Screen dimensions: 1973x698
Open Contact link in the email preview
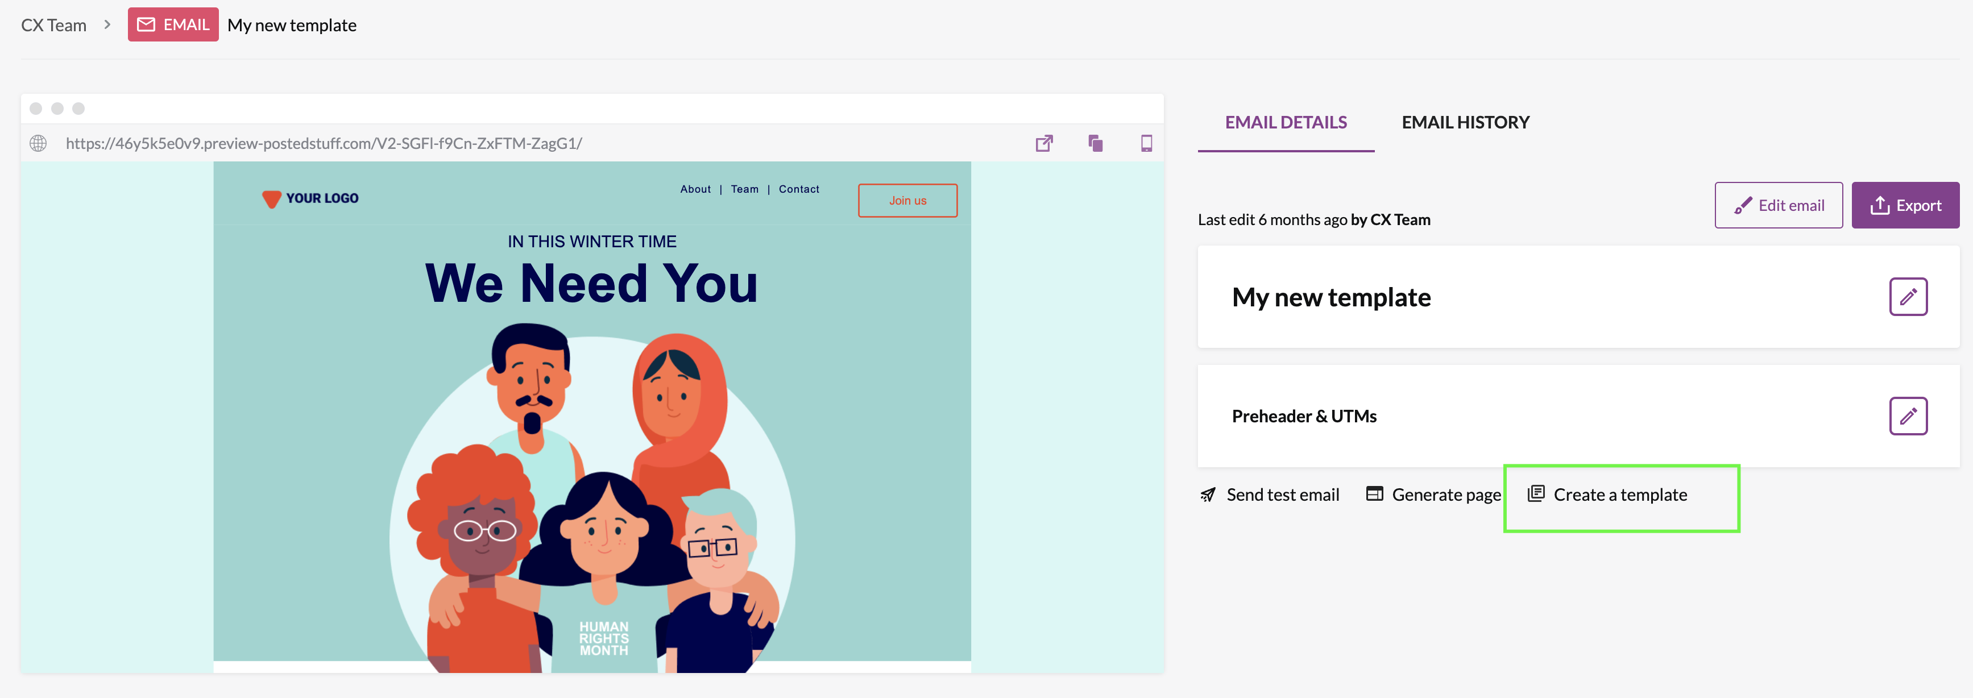click(x=799, y=189)
